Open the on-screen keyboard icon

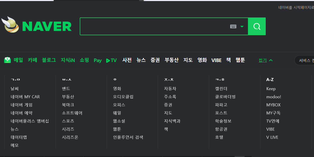pos(233,26)
